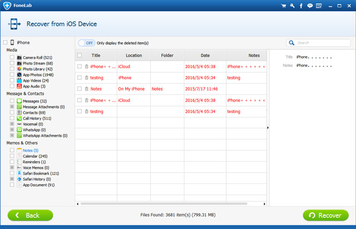Sort by the Location column header
Screen dimensions: 356x229
[x=133, y=55]
